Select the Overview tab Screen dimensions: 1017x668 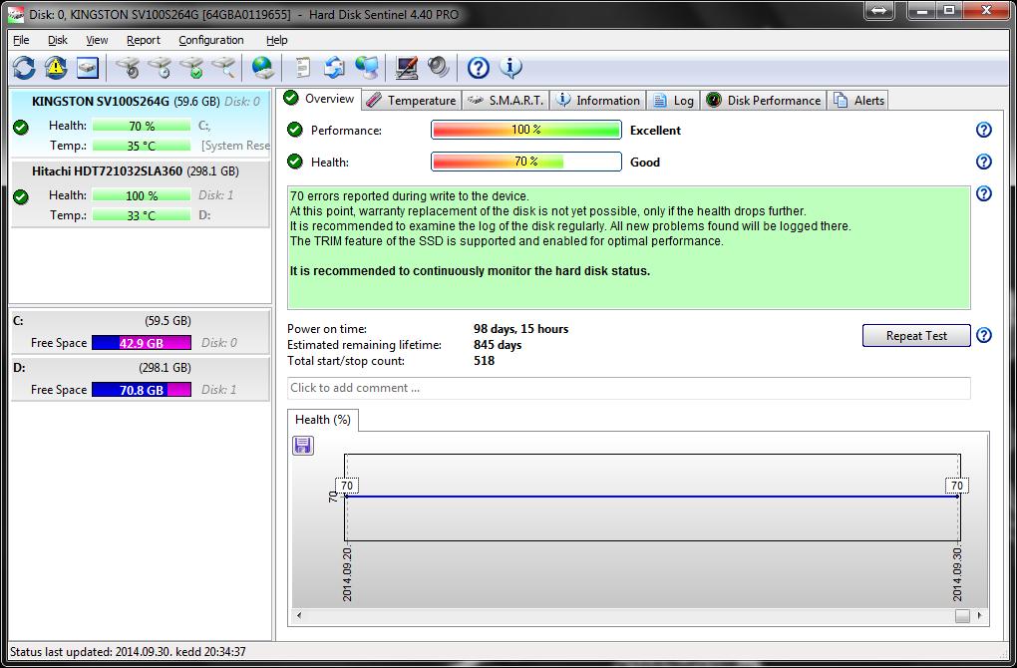320,99
